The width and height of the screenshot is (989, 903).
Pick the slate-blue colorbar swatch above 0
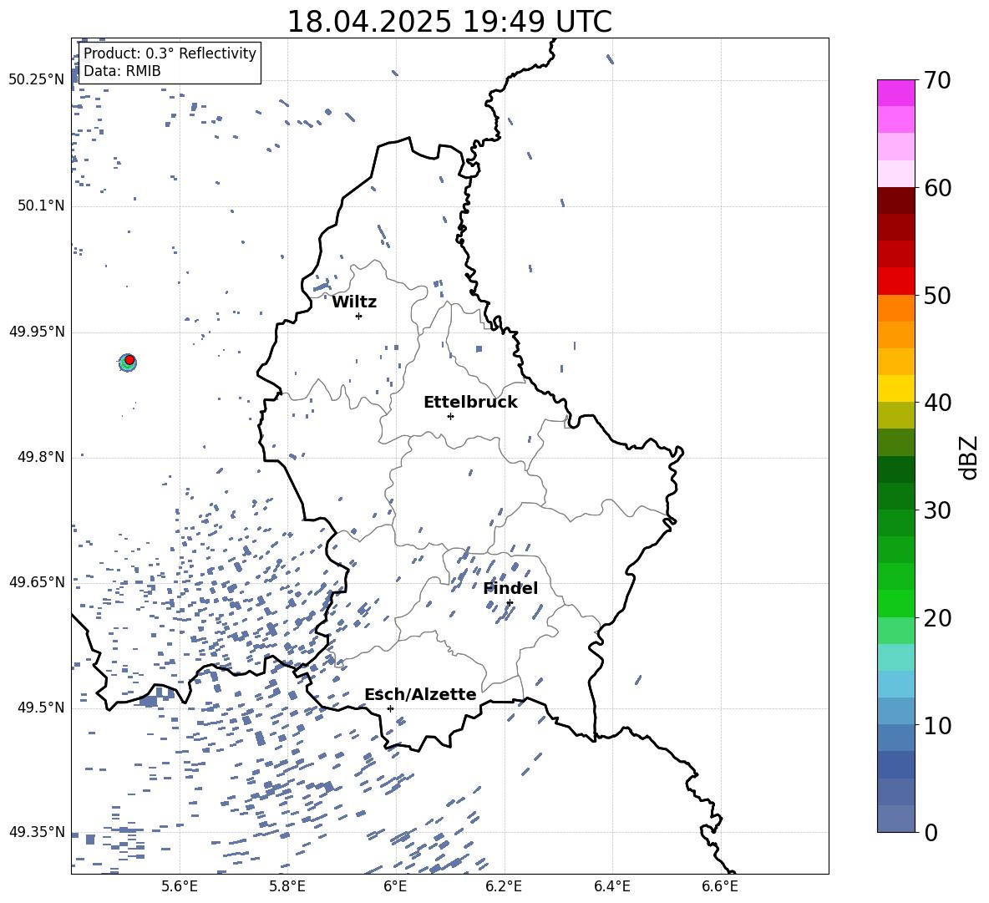coord(896,819)
